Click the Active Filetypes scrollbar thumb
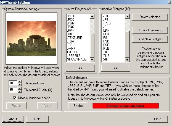The height and width of the screenshot is (126, 172). tap(92, 46)
